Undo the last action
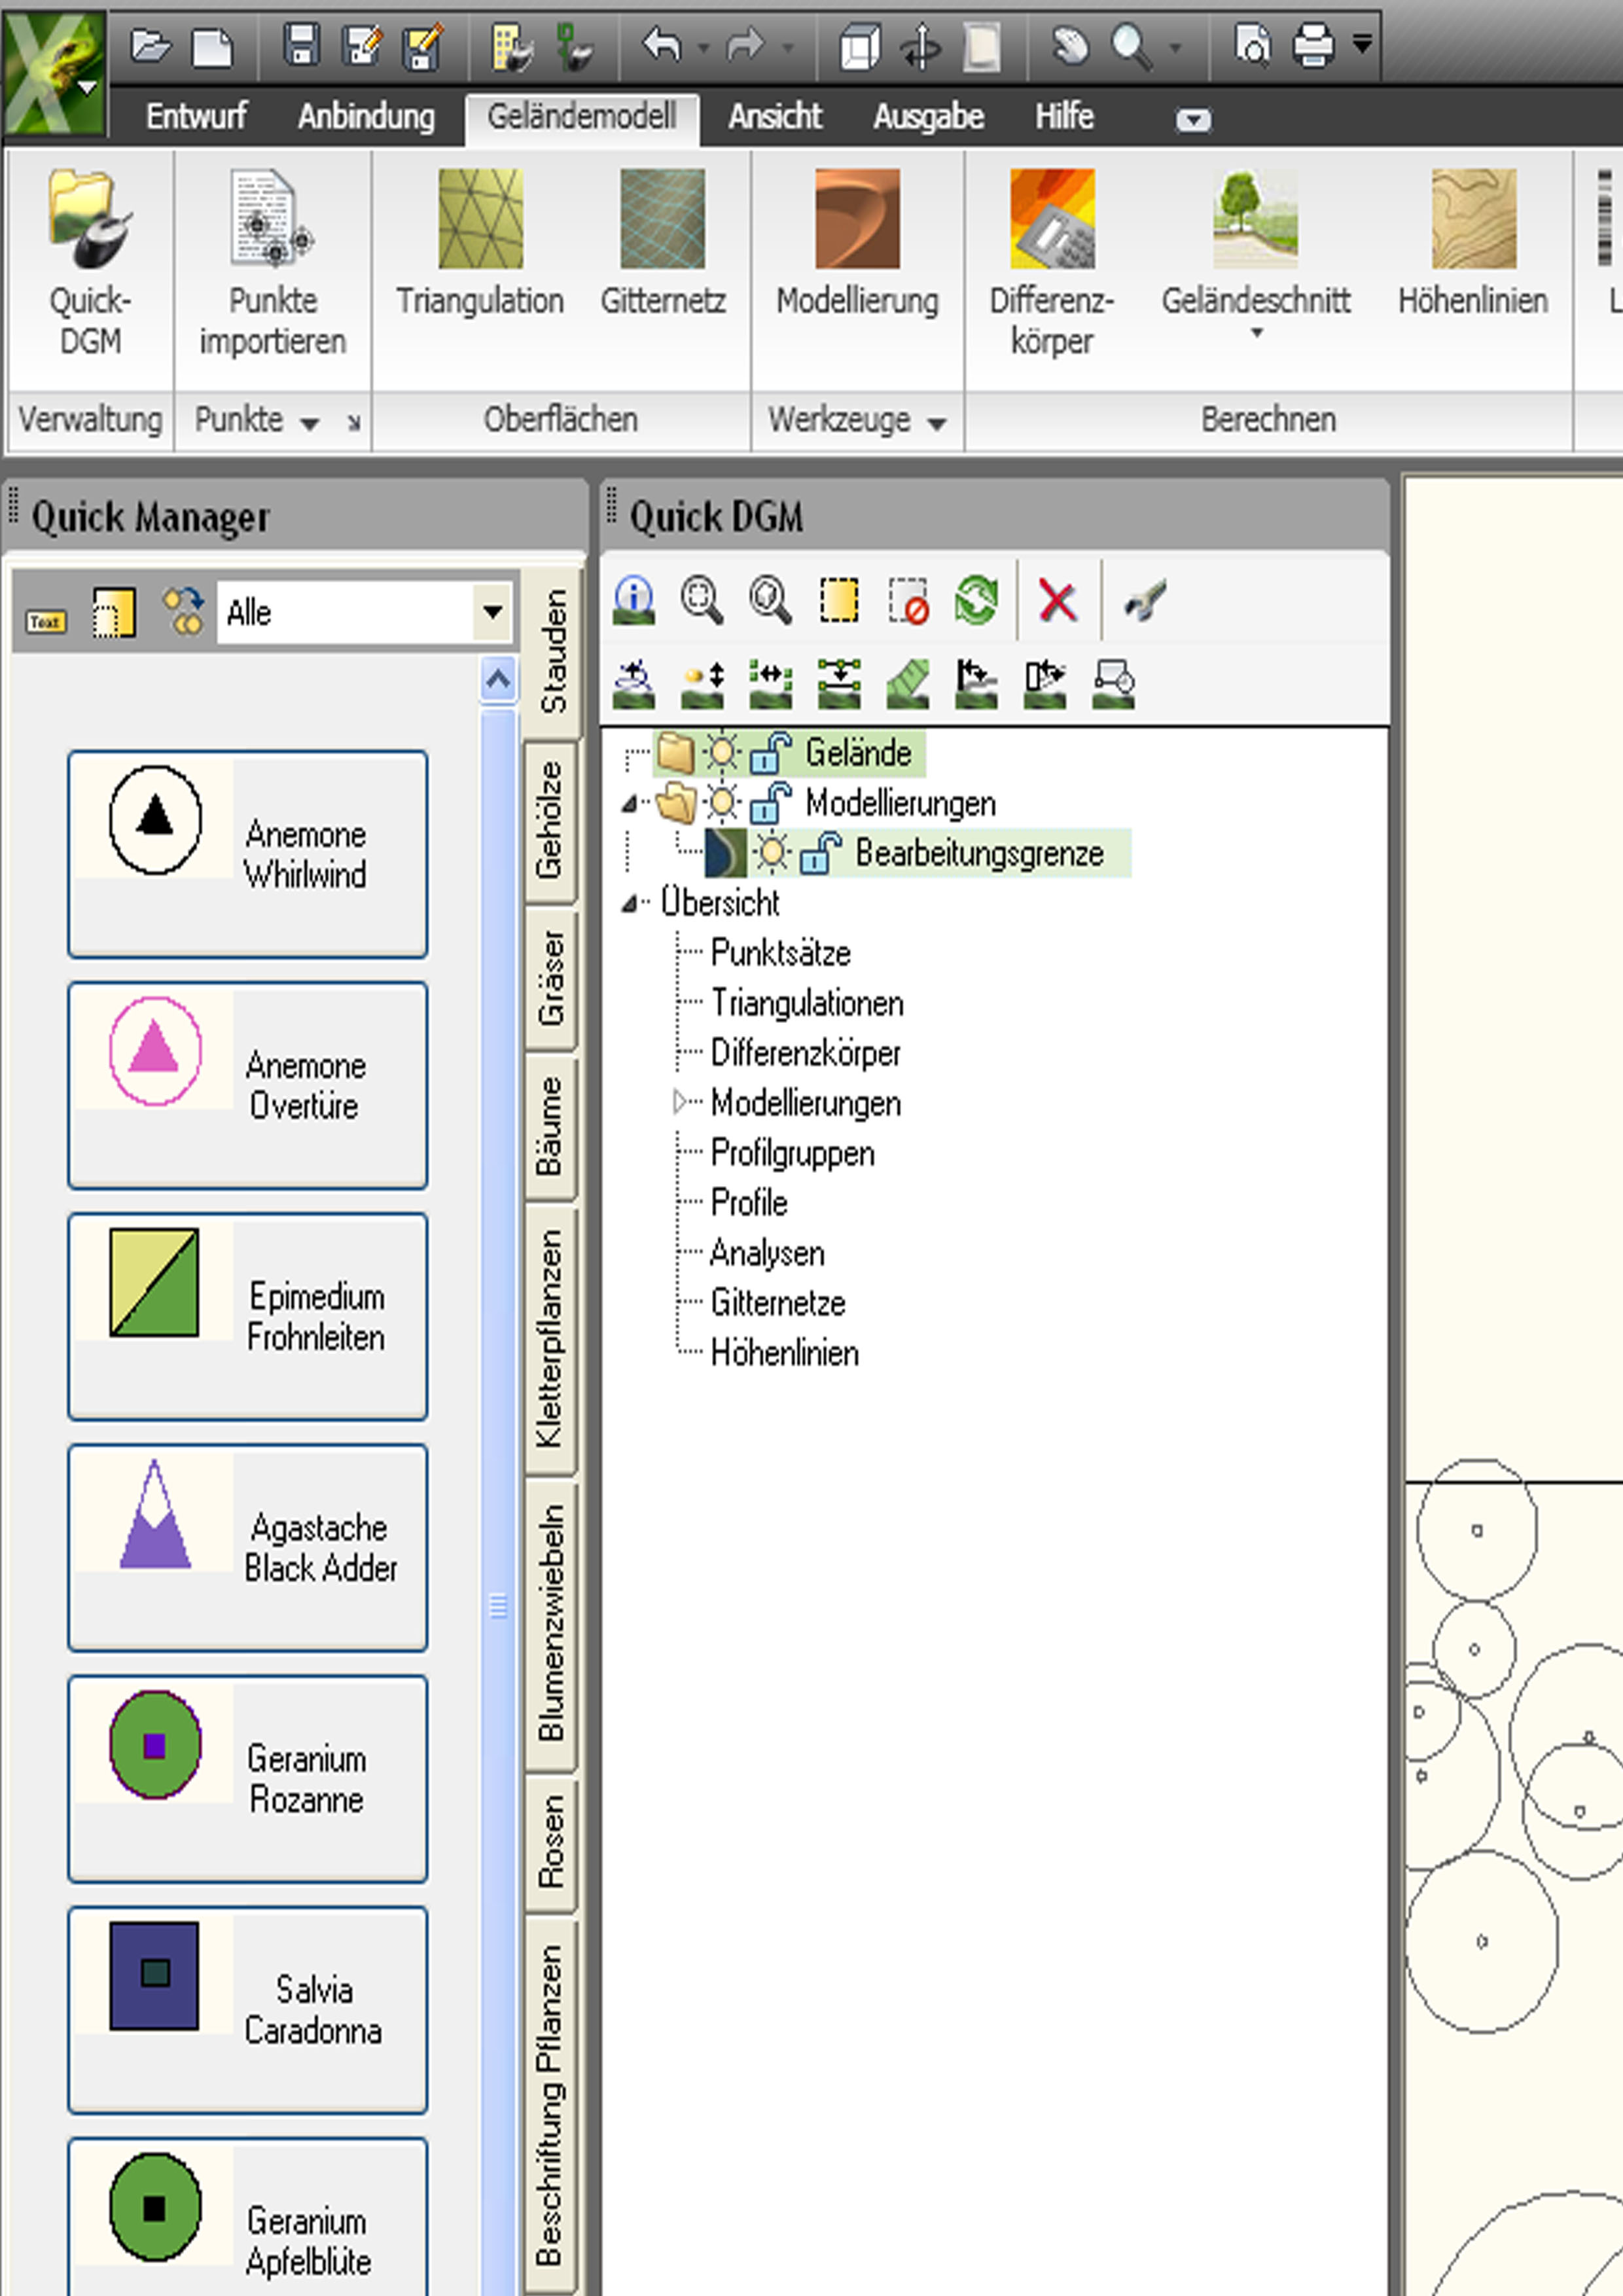 (662, 46)
